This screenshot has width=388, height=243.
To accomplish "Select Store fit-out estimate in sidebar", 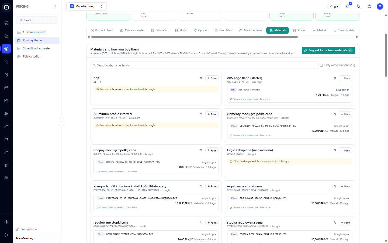I will (x=37, y=49).
